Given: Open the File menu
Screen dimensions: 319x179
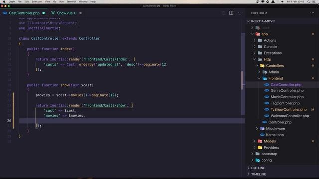Looking at the screenshot, I should point(20,2).
